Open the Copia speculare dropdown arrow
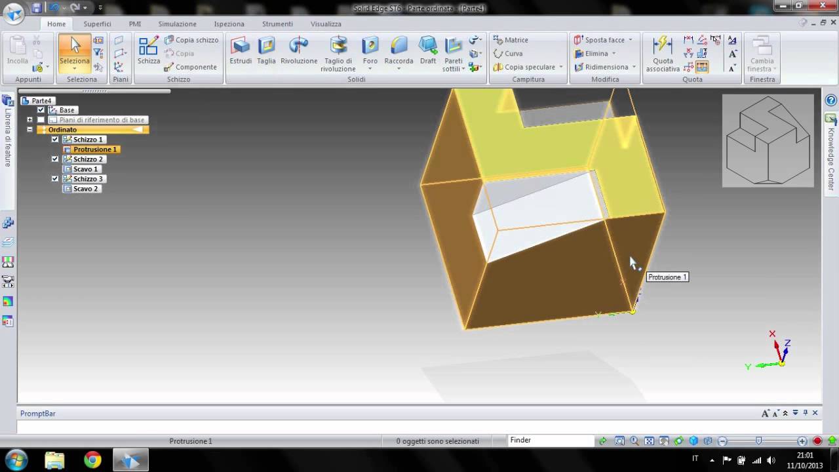The width and height of the screenshot is (839, 472). (561, 67)
